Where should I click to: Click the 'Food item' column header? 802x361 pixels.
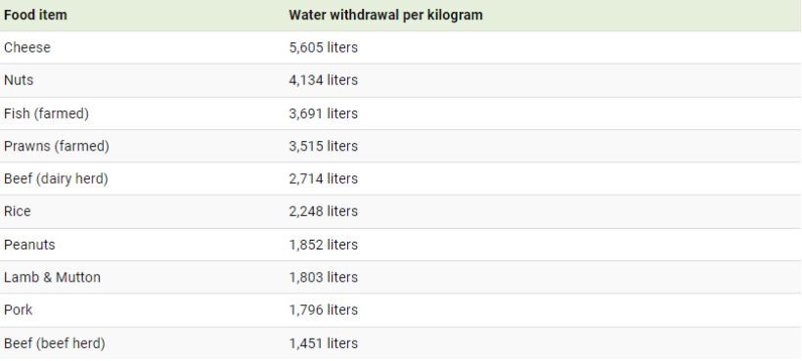[35, 15]
